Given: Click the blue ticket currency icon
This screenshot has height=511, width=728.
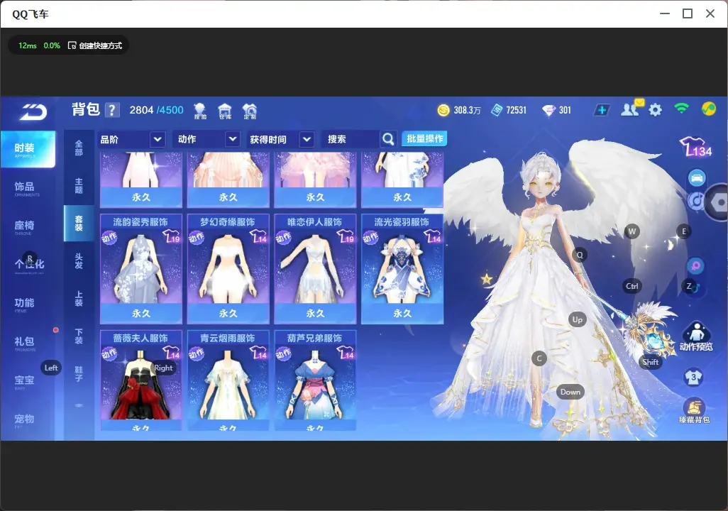Looking at the screenshot, I should [x=497, y=110].
